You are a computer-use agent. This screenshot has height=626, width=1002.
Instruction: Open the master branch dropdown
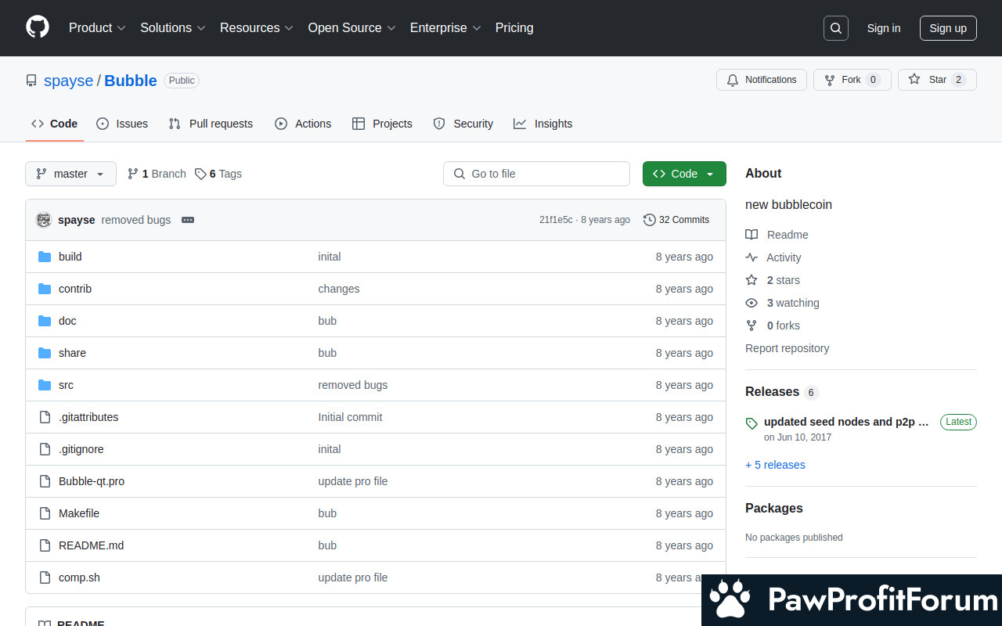[x=70, y=174]
